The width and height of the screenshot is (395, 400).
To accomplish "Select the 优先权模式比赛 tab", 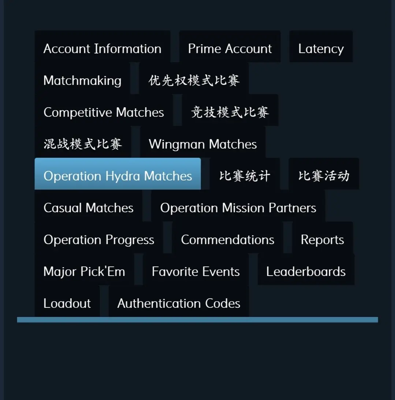I will click(194, 78).
